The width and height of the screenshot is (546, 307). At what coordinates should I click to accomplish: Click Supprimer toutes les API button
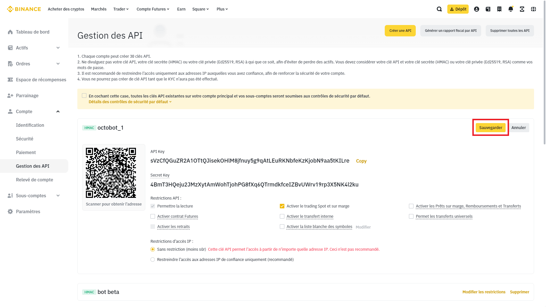tap(510, 31)
